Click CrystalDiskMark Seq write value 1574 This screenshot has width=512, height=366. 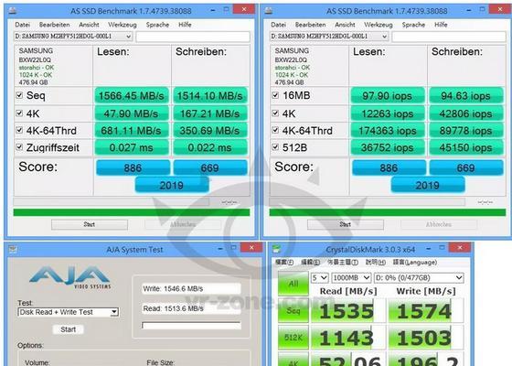(425, 311)
